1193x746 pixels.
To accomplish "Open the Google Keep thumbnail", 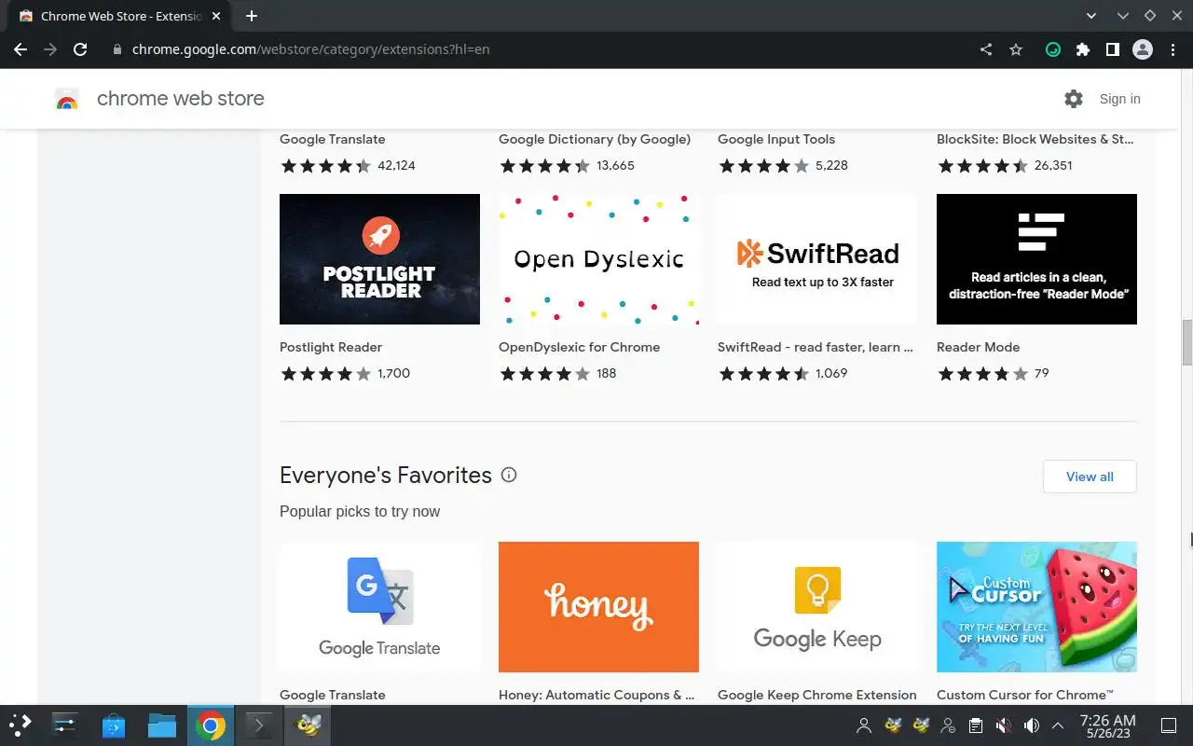I will point(817,607).
